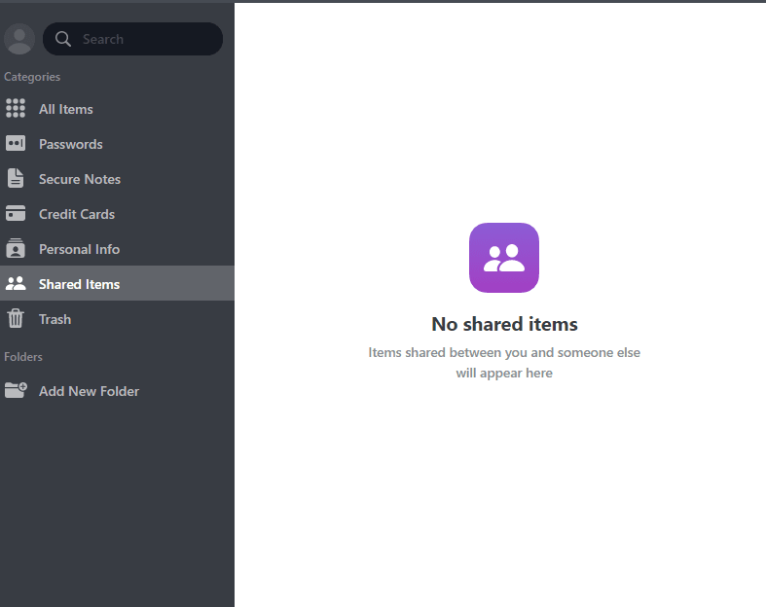This screenshot has height=607, width=766.
Task: Click the purple shared items illustration
Action: [504, 258]
